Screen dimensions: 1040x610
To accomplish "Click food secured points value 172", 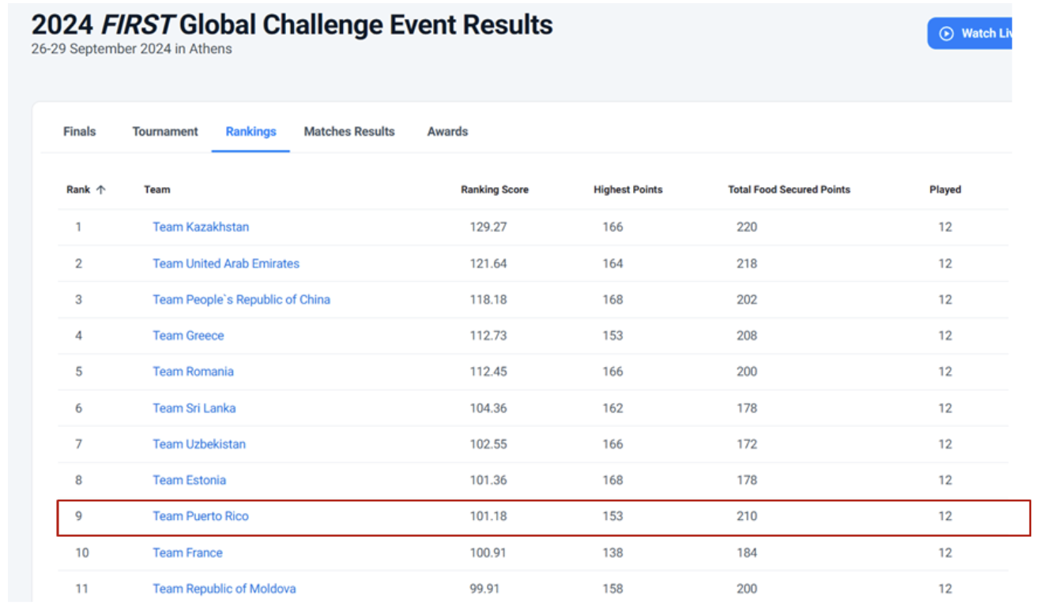I will point(747,444).
